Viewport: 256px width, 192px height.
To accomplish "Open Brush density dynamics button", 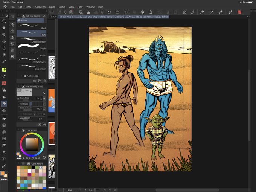I will pos(44,108).
